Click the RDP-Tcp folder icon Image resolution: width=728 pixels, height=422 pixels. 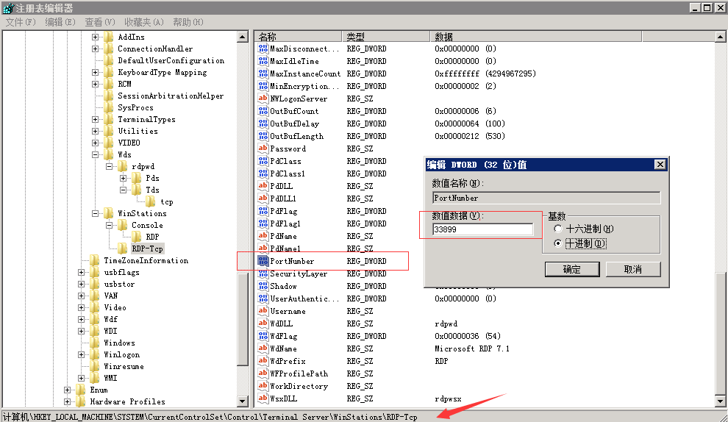(123, 248)
